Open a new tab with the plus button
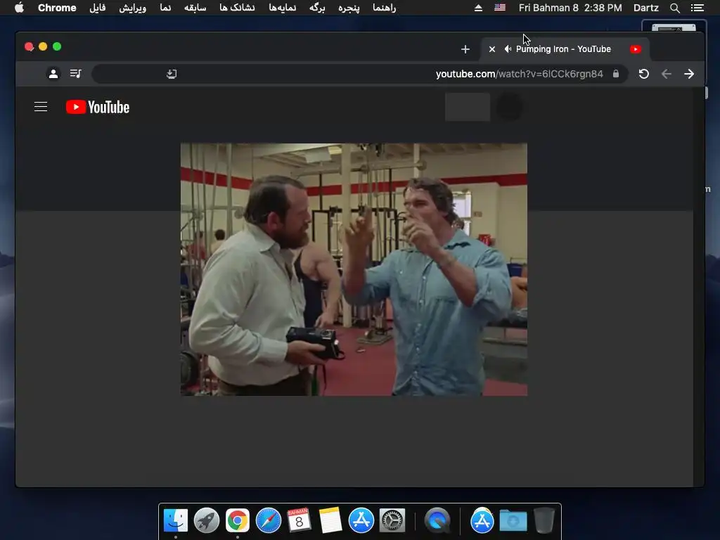The height and width of the screenshot is (540, 720). tap(465, 49)
